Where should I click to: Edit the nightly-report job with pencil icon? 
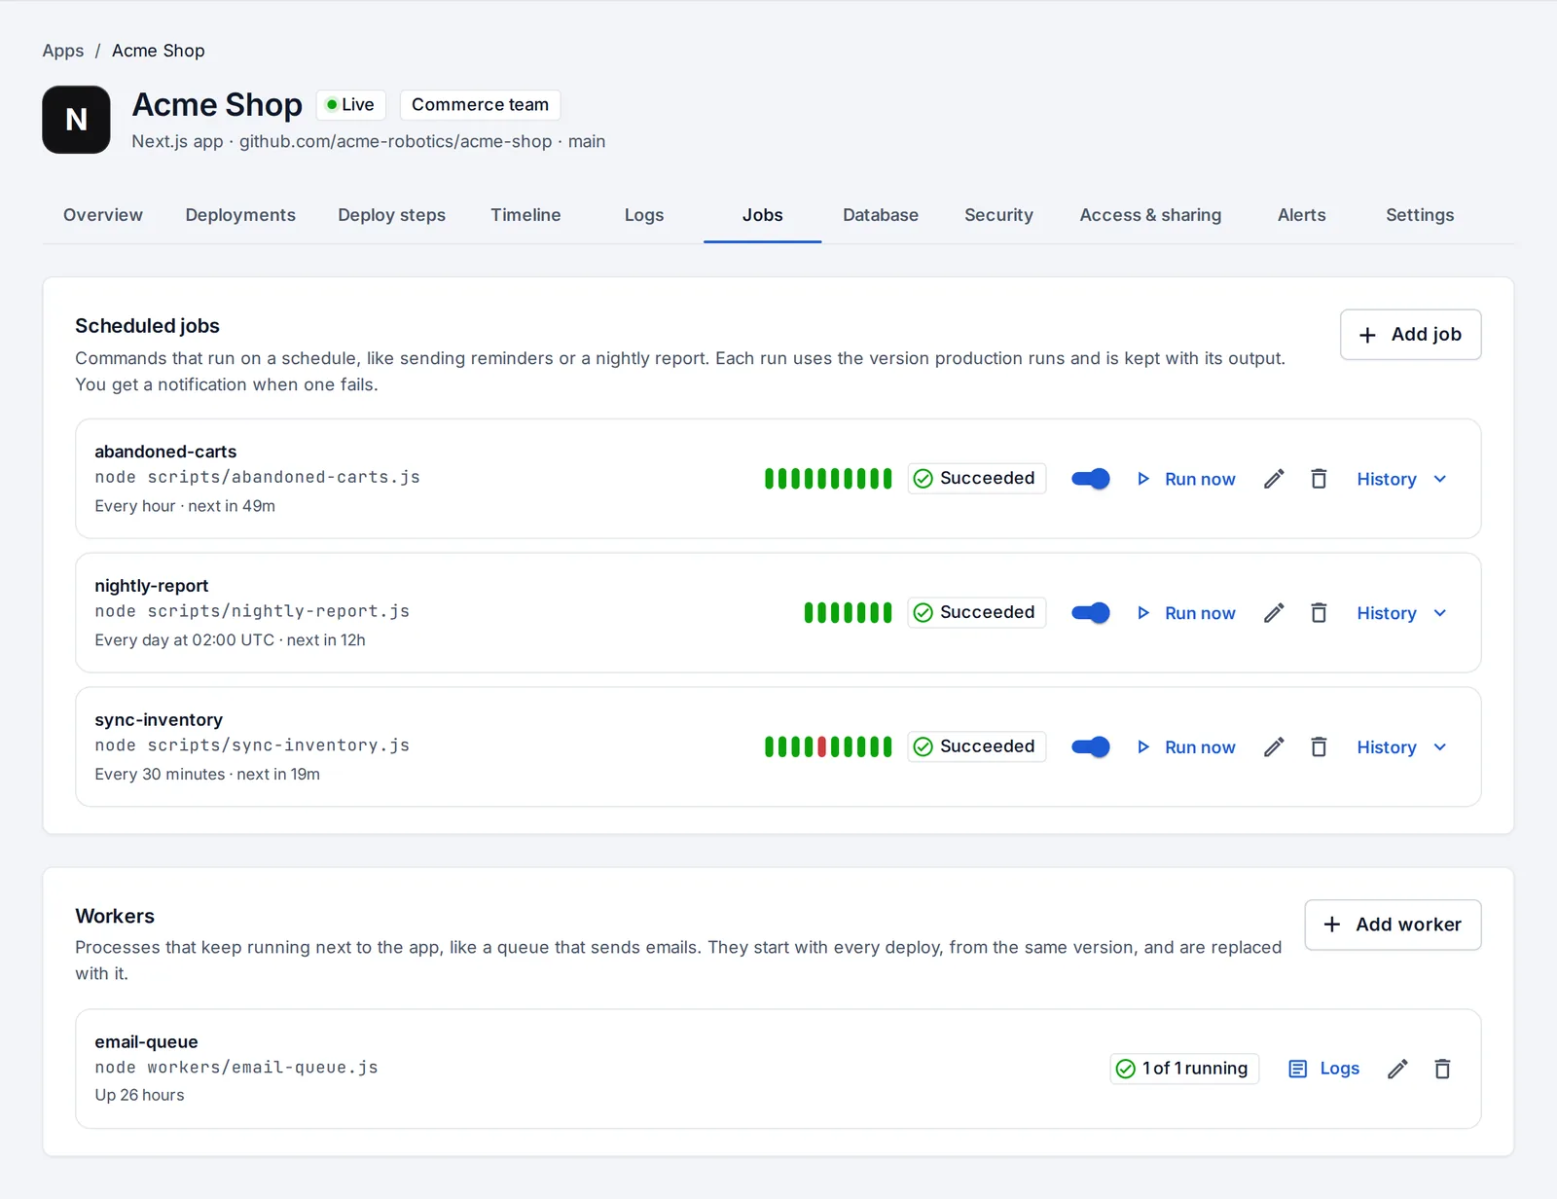1274,613
